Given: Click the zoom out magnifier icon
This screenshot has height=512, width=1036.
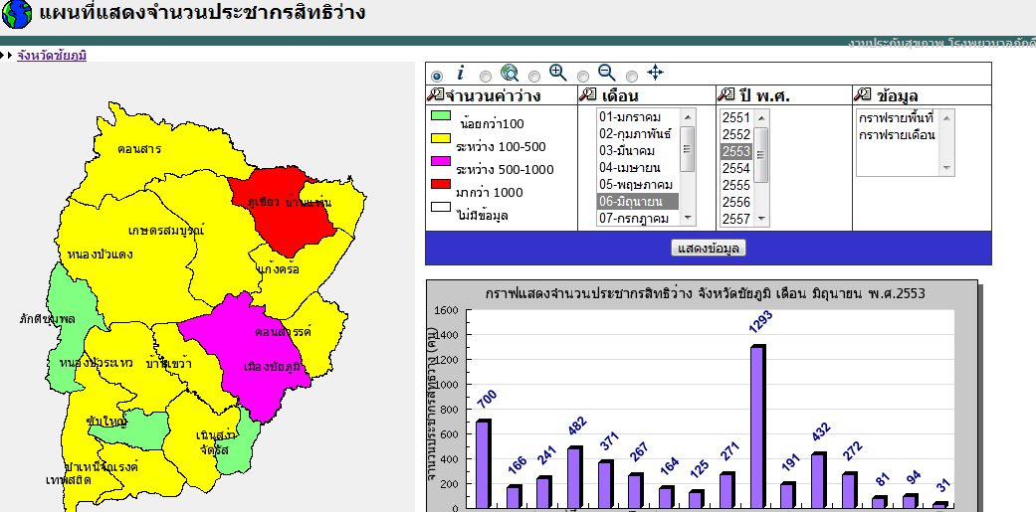Looking at the screenshot, I should point(606,74).
